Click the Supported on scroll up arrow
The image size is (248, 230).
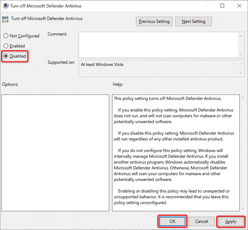(241, 64)
